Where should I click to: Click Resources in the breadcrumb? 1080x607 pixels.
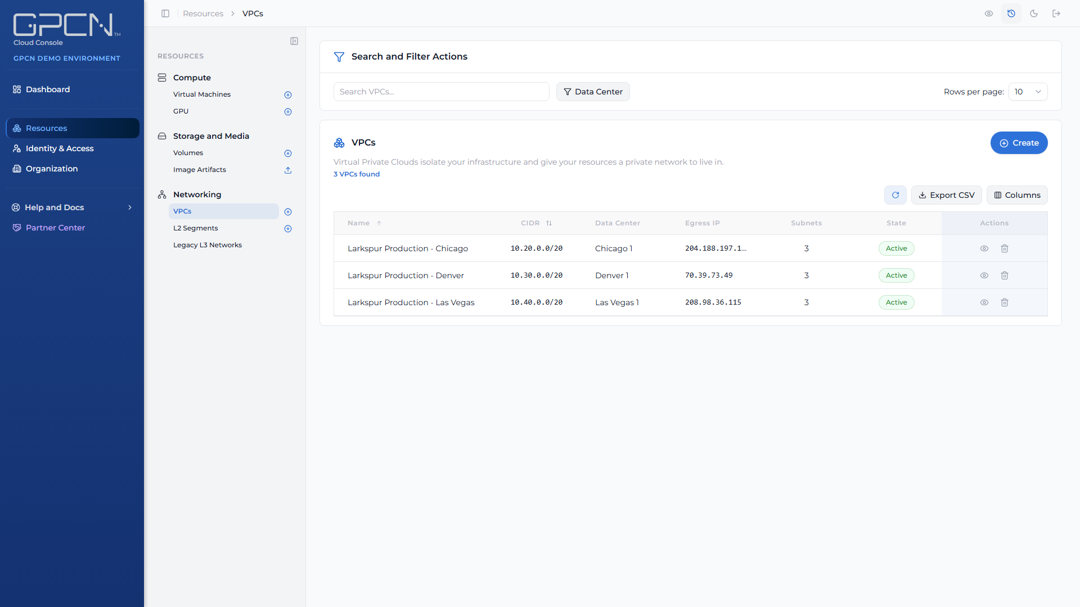point(203,13)
